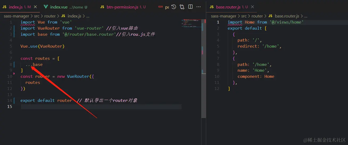The image size is (348, 145).
Task: Click redirect: '/home' line
Action: pyautogui.click(x=259, y=46)
